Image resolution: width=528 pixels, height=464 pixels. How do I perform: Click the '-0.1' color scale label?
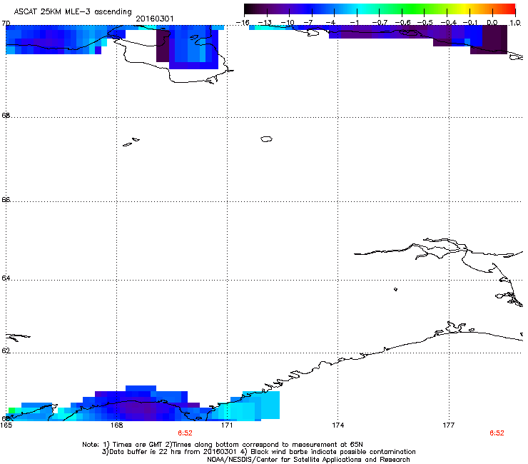pyautogui.click(x=471, y=23)
